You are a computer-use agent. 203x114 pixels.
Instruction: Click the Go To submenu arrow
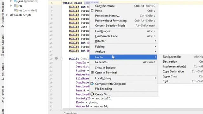(x=155, y=57)
